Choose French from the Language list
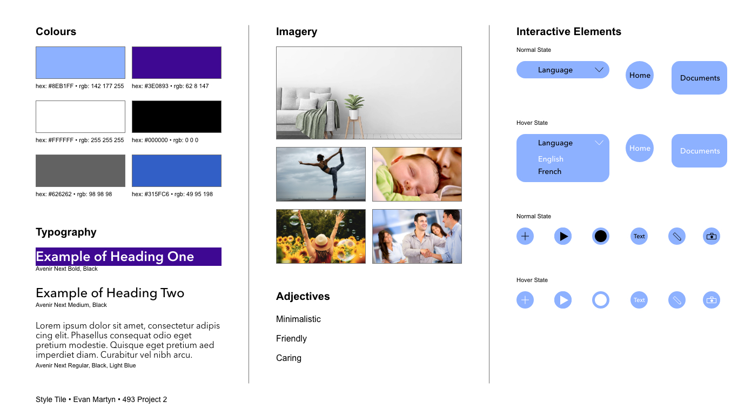 [549, 171]
